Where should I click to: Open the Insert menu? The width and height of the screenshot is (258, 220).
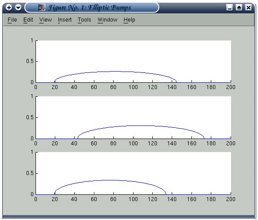[65, 20]
